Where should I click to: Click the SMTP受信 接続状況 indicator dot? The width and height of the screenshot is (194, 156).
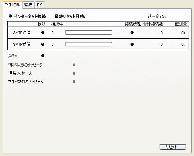click(x=132, y=44)
